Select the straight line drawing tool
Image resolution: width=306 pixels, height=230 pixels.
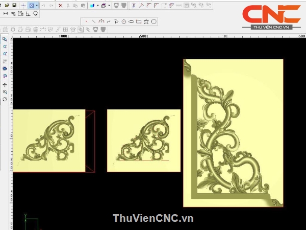[94, 21]
